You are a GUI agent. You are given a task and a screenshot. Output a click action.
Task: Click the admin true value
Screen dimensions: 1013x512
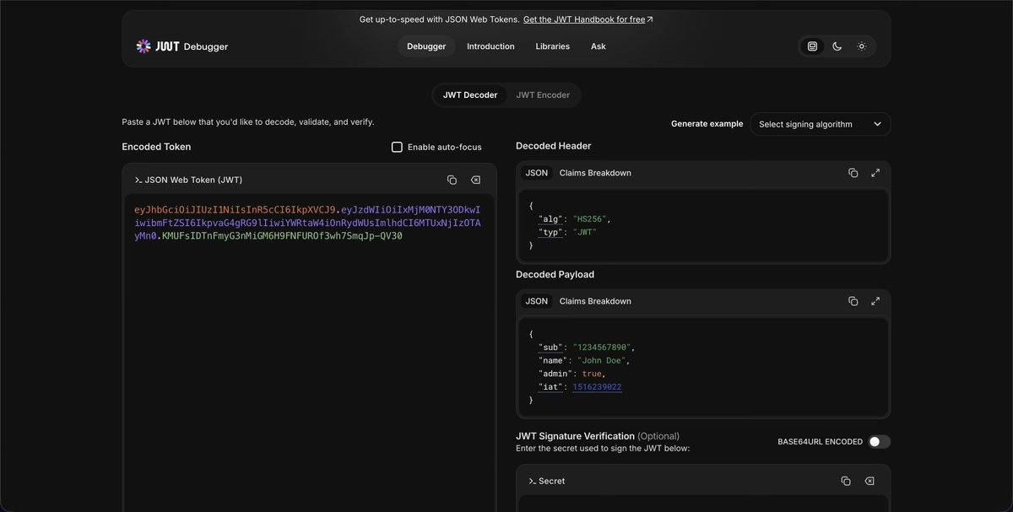(591, 373)
